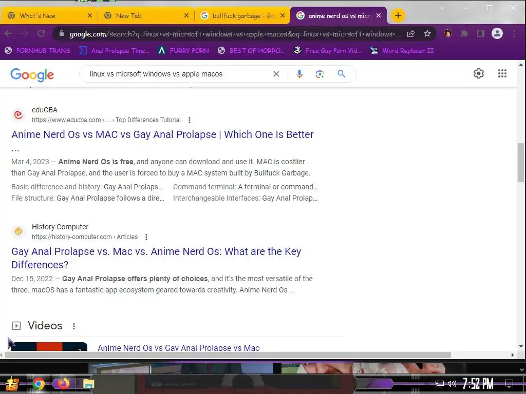Open the eduCBA result title link
526x394 pixels.
click(162, 134)
